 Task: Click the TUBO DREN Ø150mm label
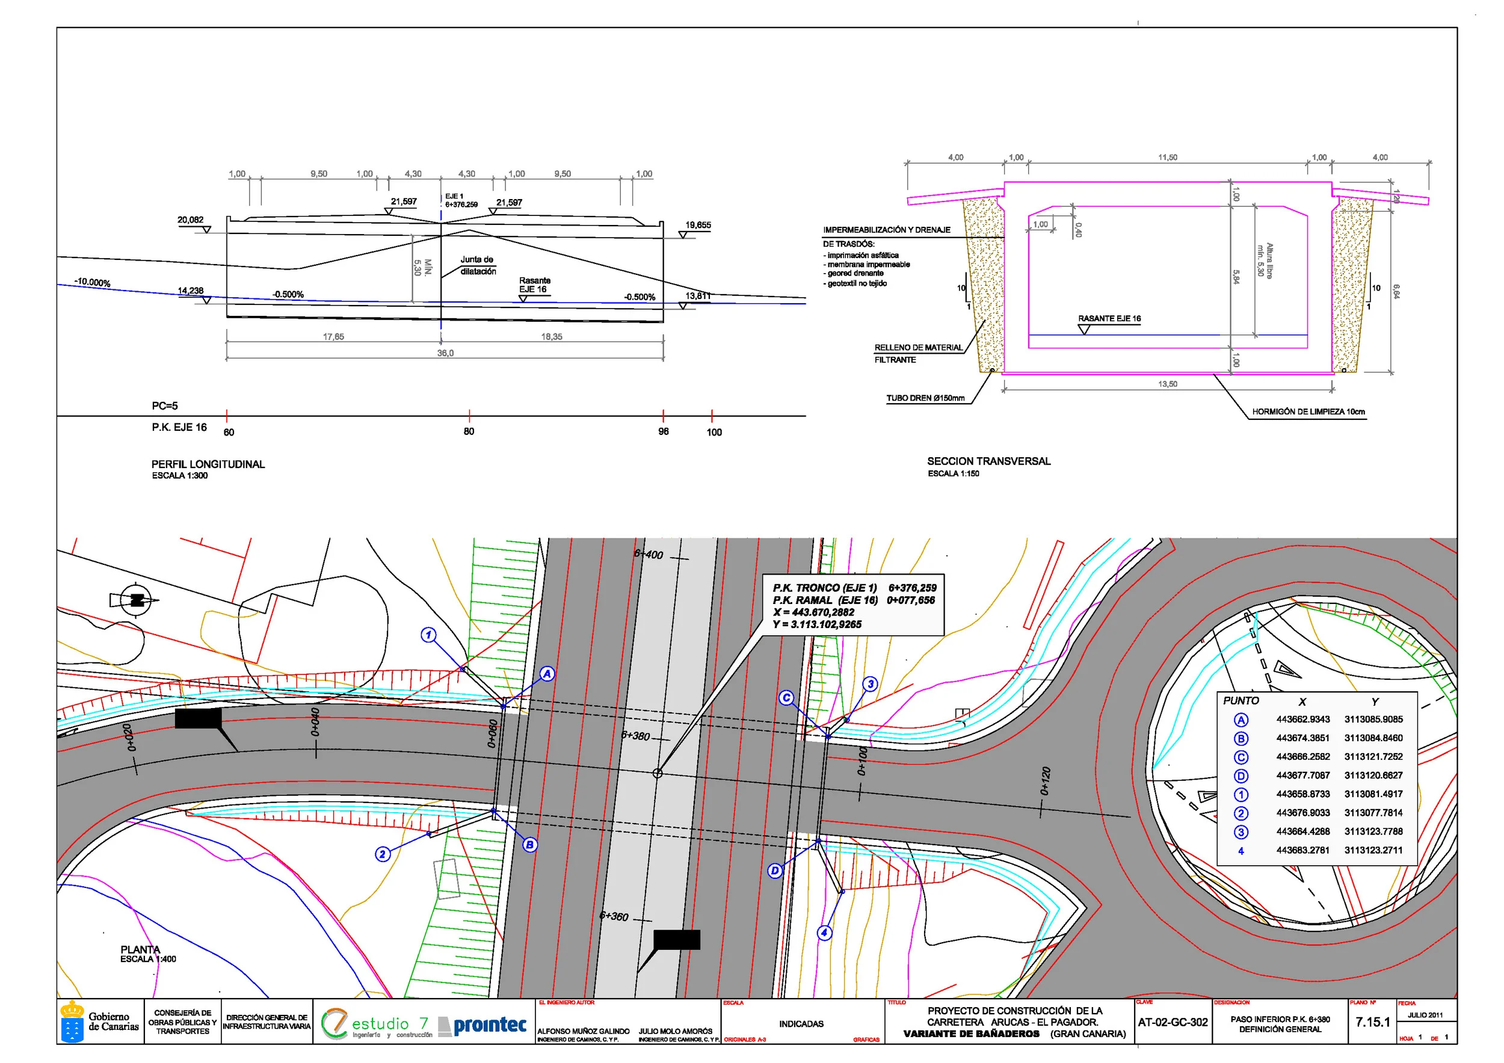pos(925,398)
